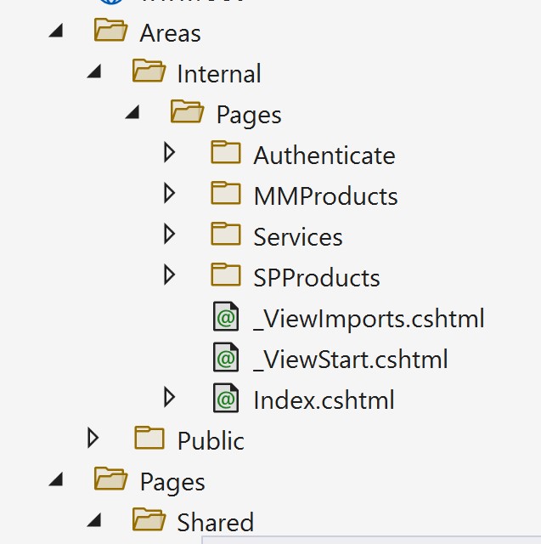Select the Internal label

coord(219,74)
